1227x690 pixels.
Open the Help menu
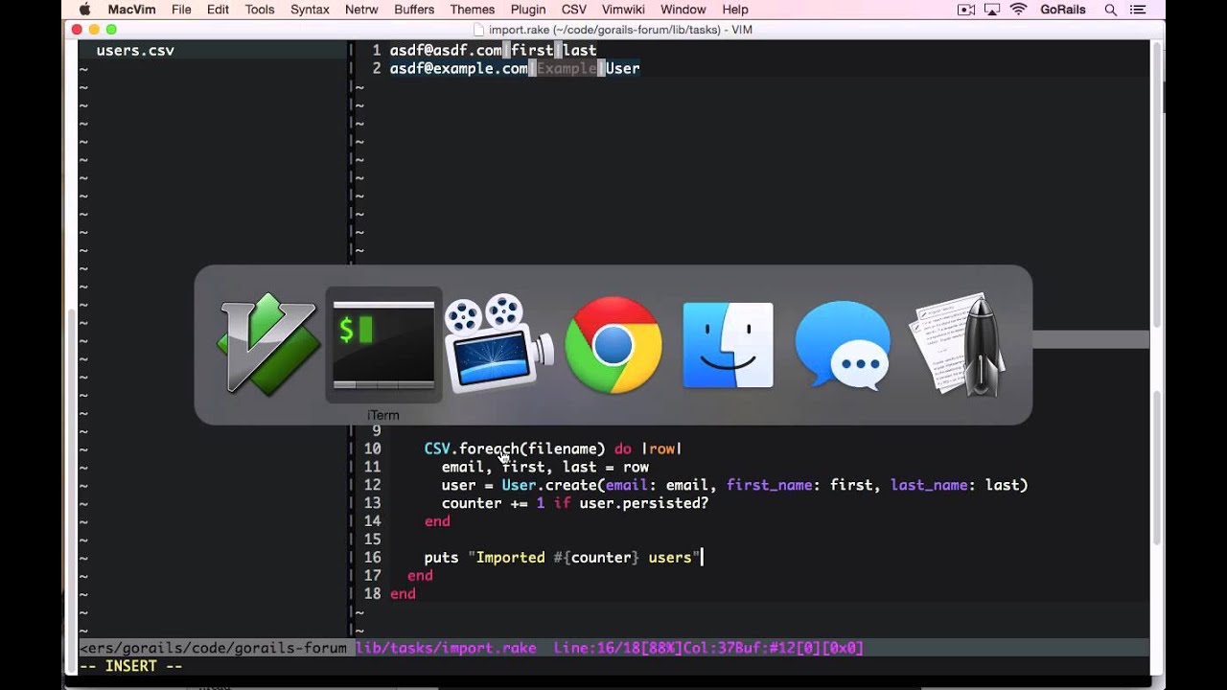[x=735, y=10]
